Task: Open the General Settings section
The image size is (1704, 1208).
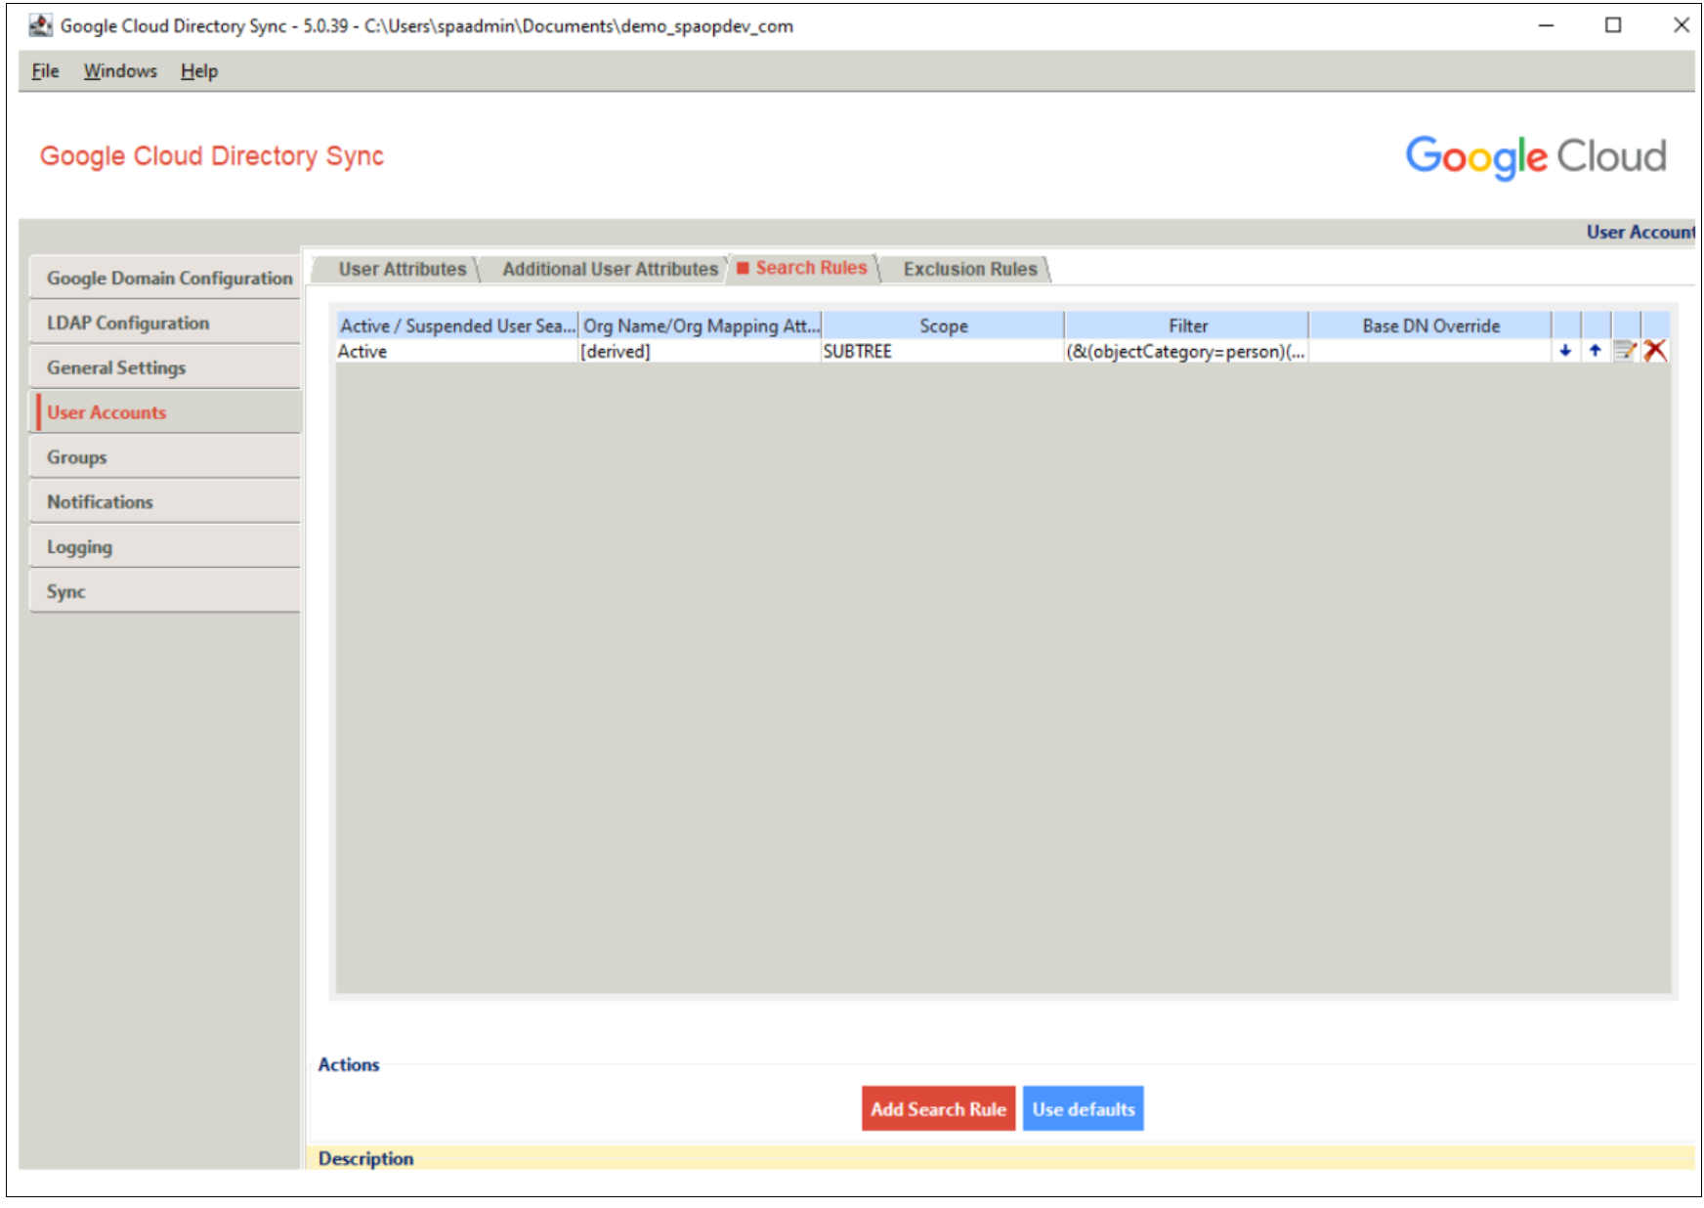Action: pyautogui.click(x=116, y=368)
